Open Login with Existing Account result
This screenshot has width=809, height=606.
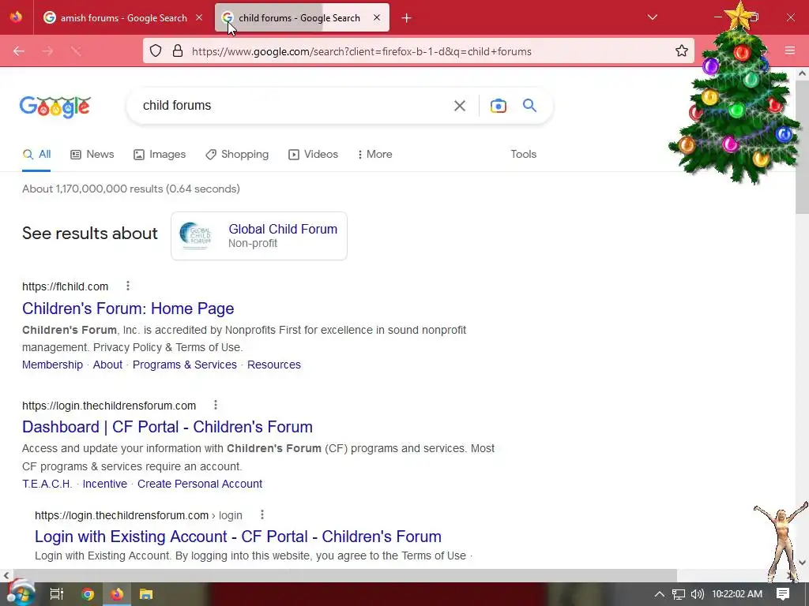[x=238, y=537]
